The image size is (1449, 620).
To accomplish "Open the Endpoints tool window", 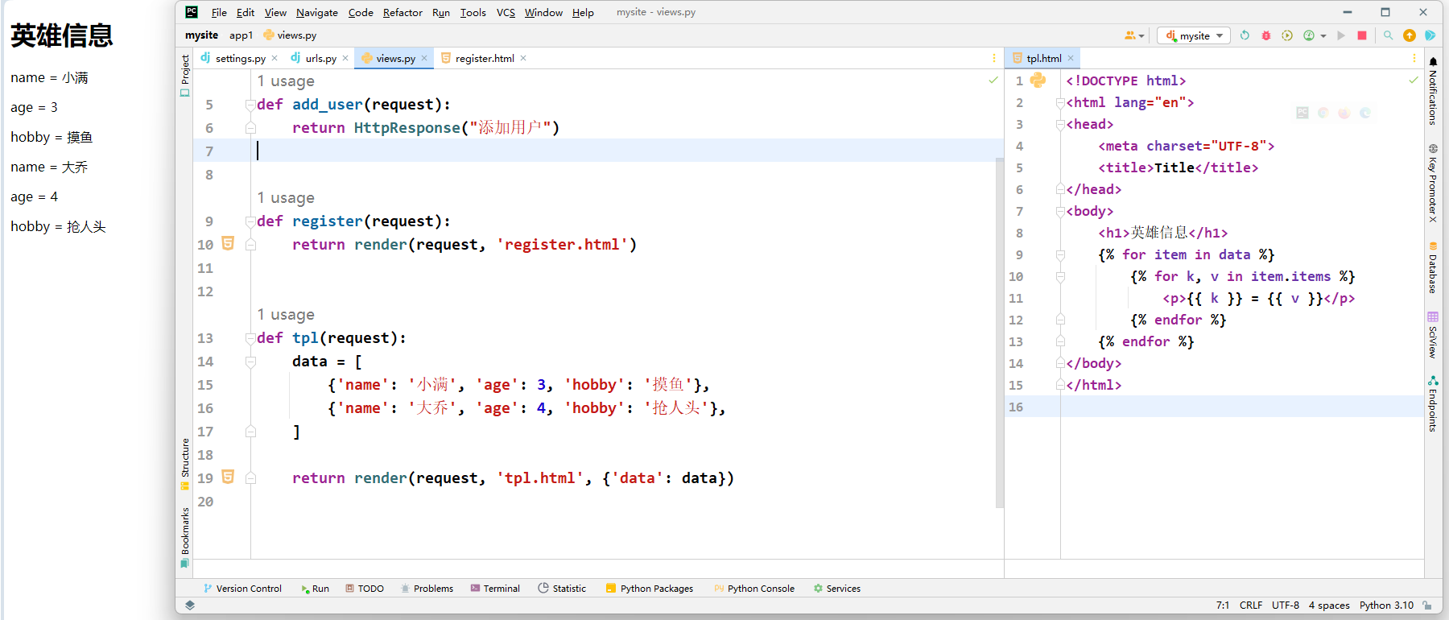I will pyautogui.click(x=1433, y=404).
